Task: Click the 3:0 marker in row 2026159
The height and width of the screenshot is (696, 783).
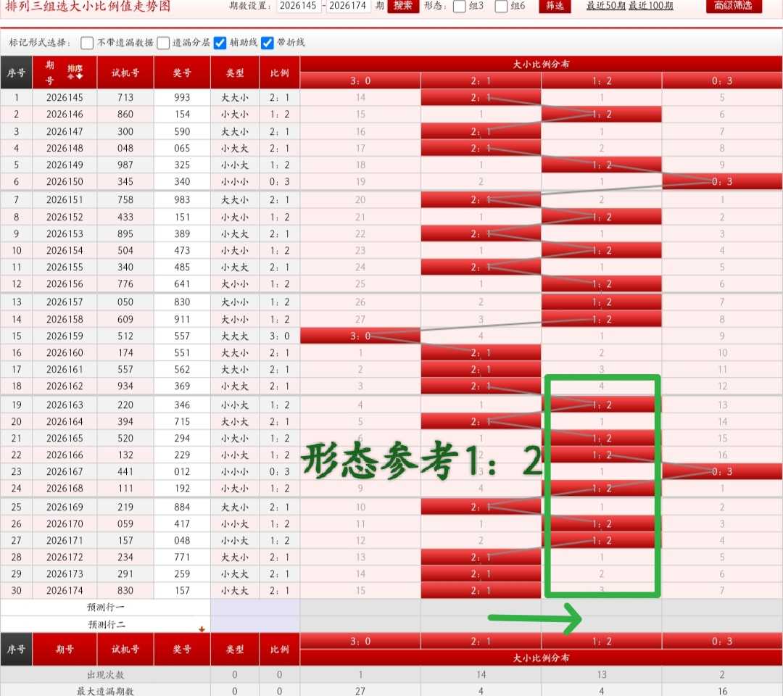Action: pos(360,336)
